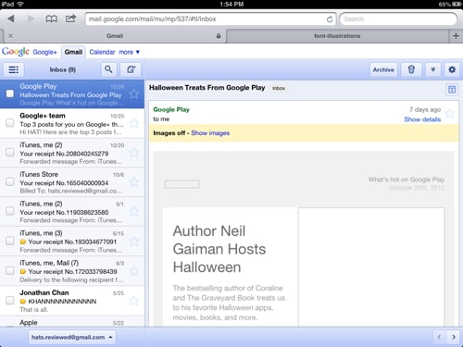Viewport: 463px width, 347px height.
Task: Click the Show images link
Action: pos(210,133)
